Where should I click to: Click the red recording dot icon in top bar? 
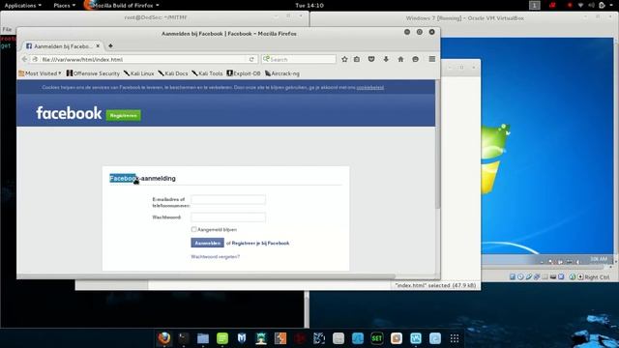pos(570,5)
